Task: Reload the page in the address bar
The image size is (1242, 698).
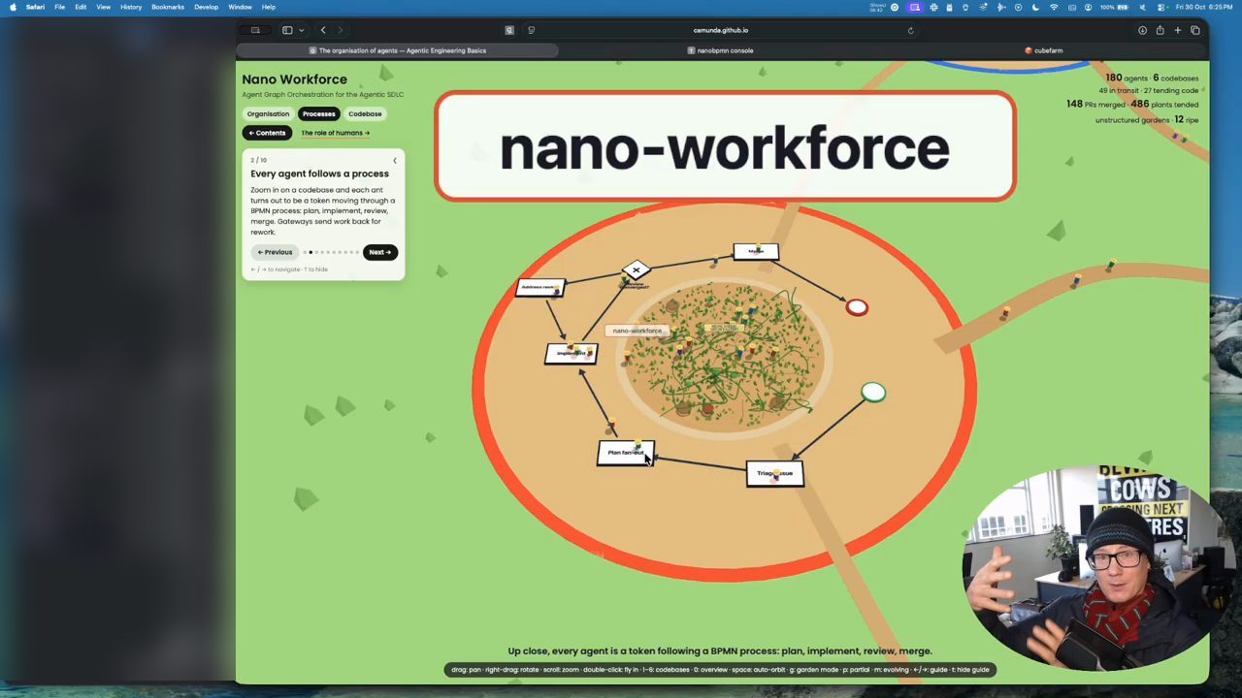Action: [x=910, y=30]
